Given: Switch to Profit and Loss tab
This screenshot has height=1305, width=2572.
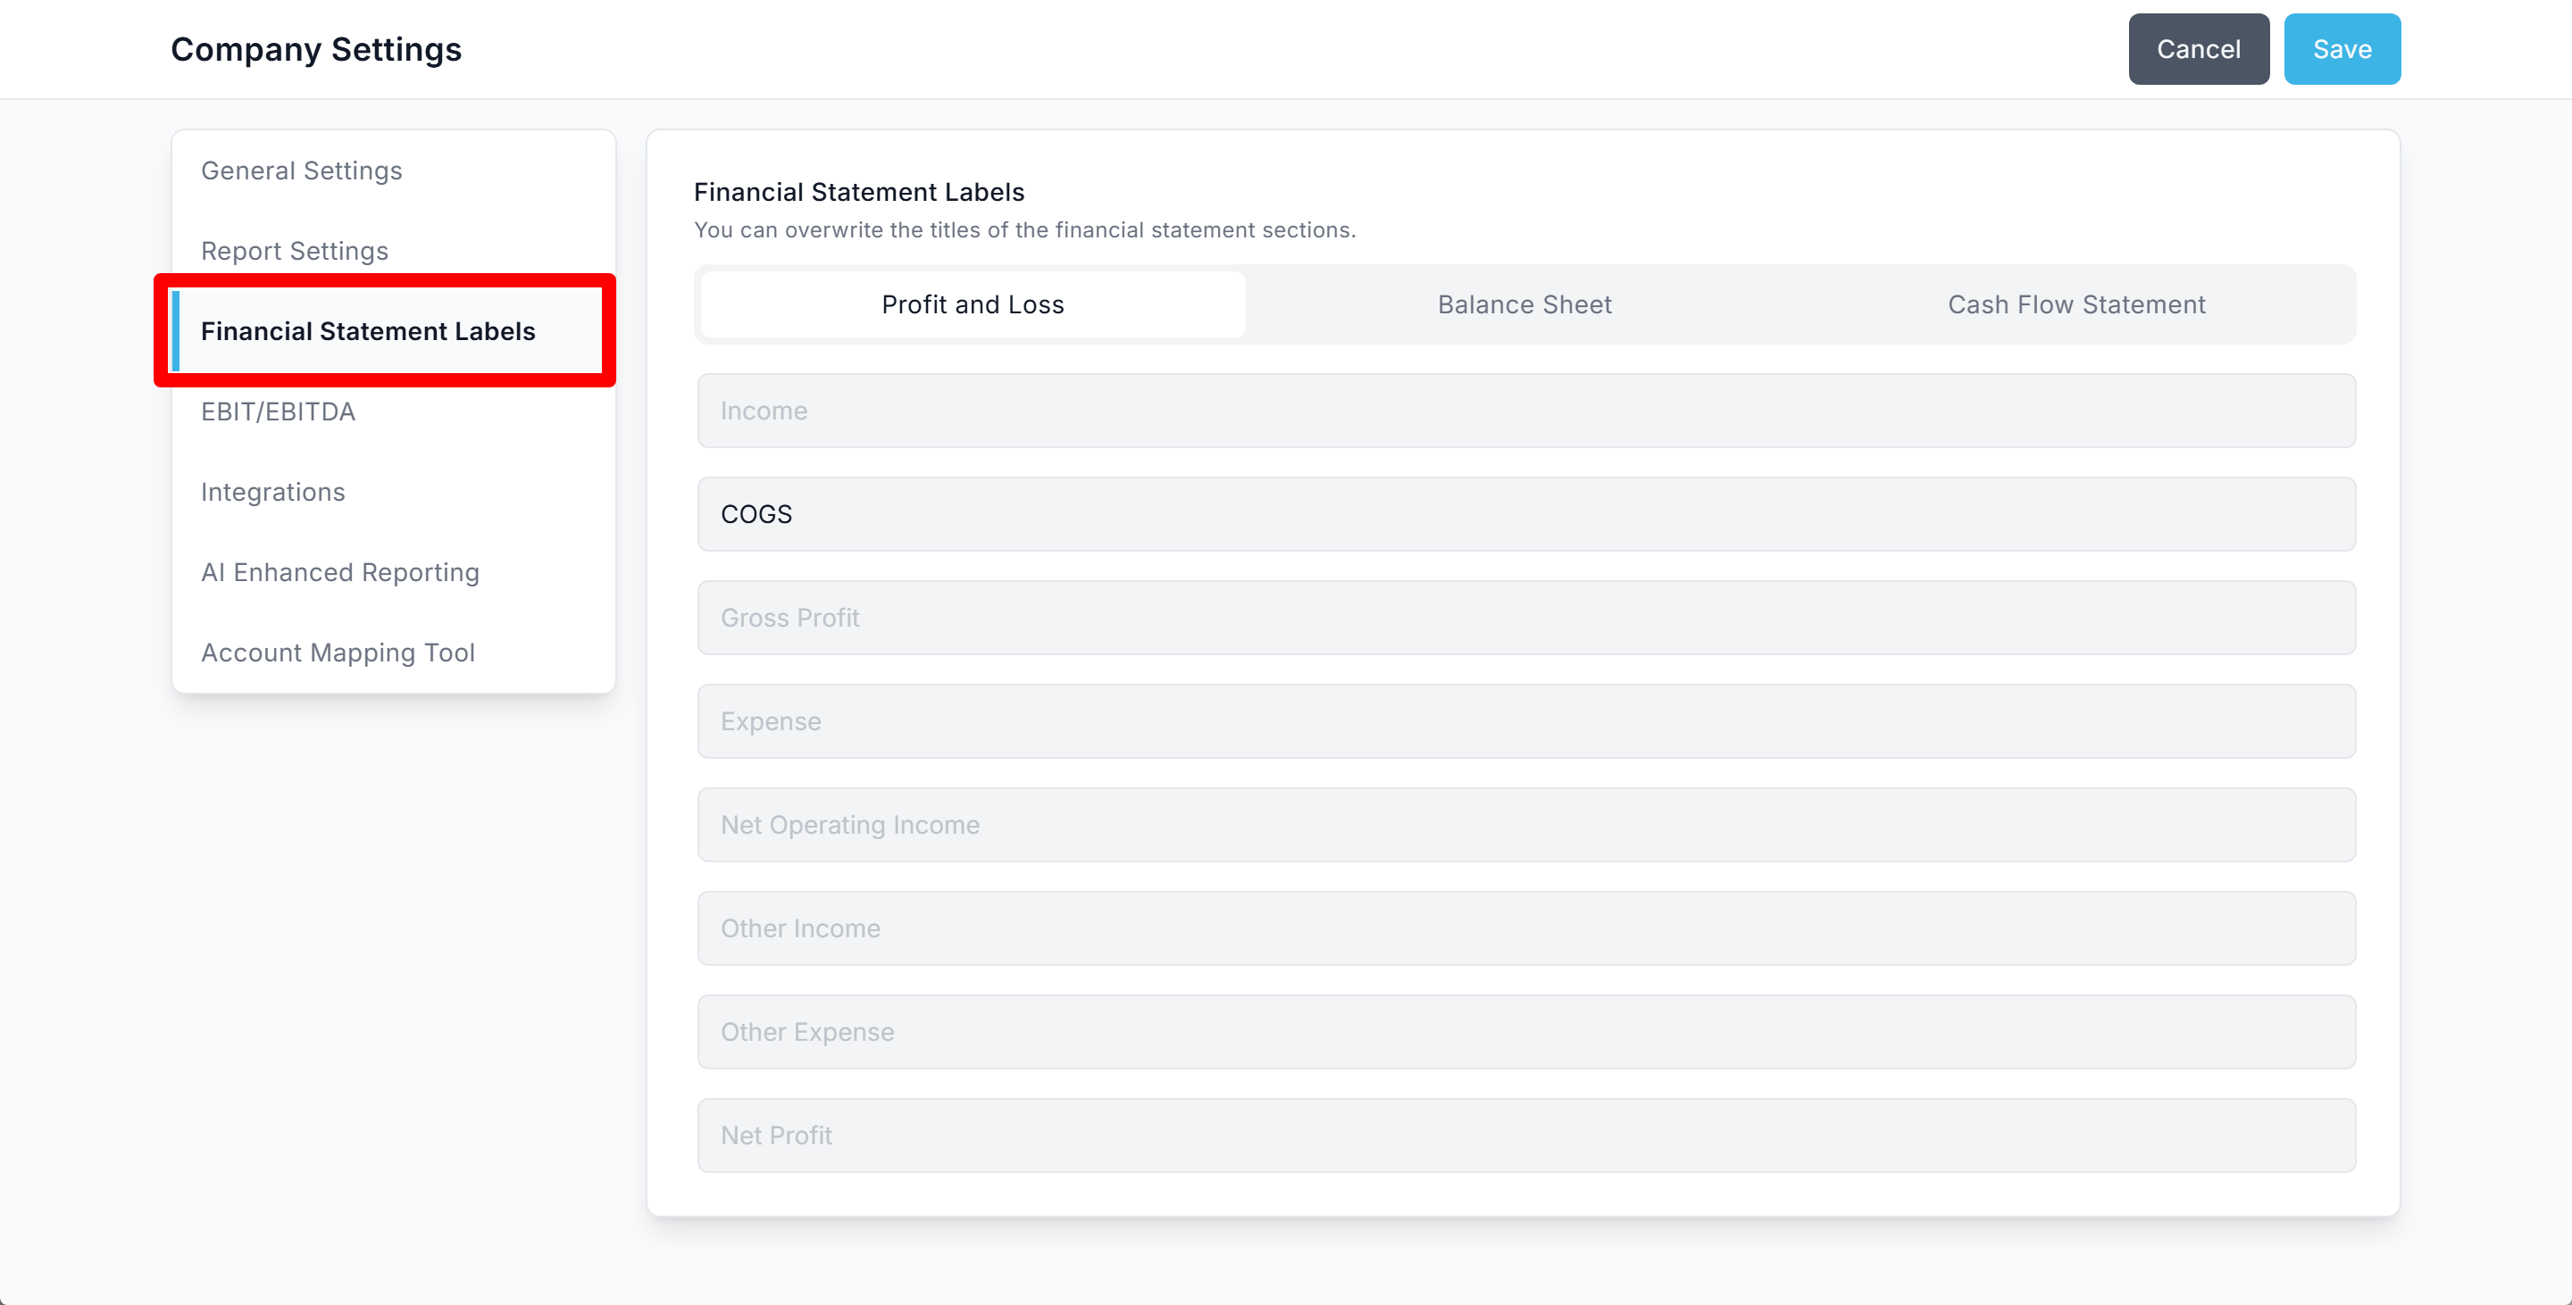Looking at the screenshot, I should point(973,304).
